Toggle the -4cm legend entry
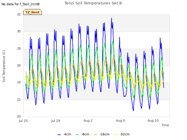 click(64, 134)
